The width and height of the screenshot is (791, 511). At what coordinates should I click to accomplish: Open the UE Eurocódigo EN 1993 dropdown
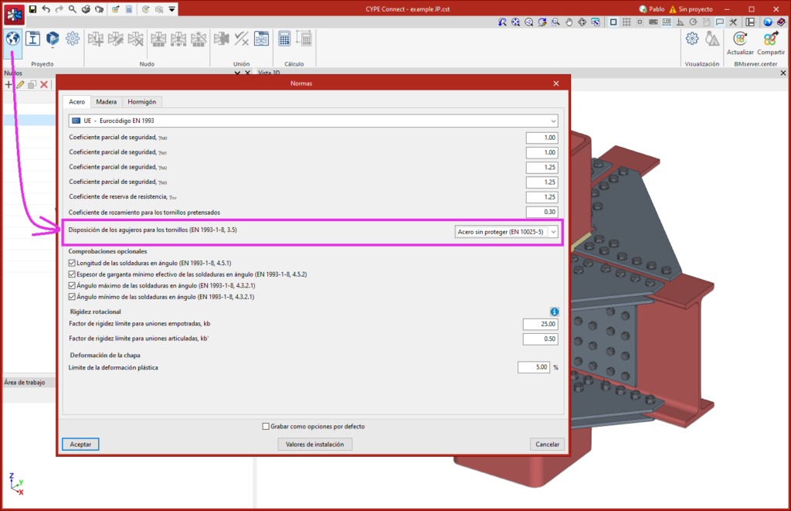point(553,121)
